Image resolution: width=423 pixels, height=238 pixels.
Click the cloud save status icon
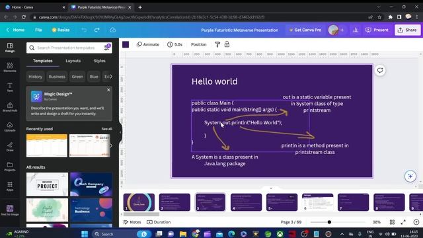tap(113, 30)
